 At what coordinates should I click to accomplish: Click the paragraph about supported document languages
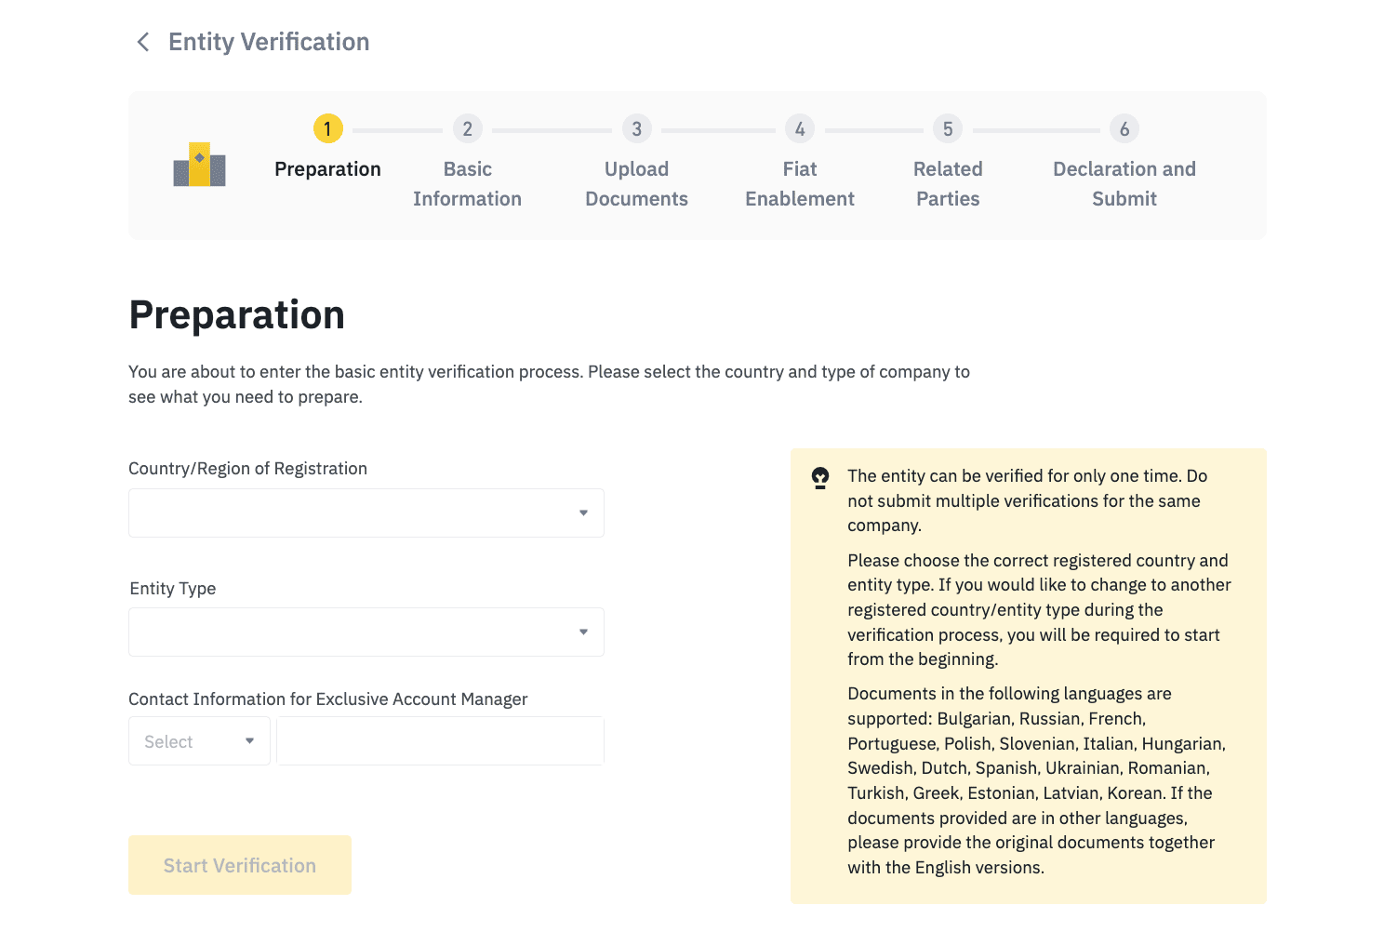point(1036,780)
